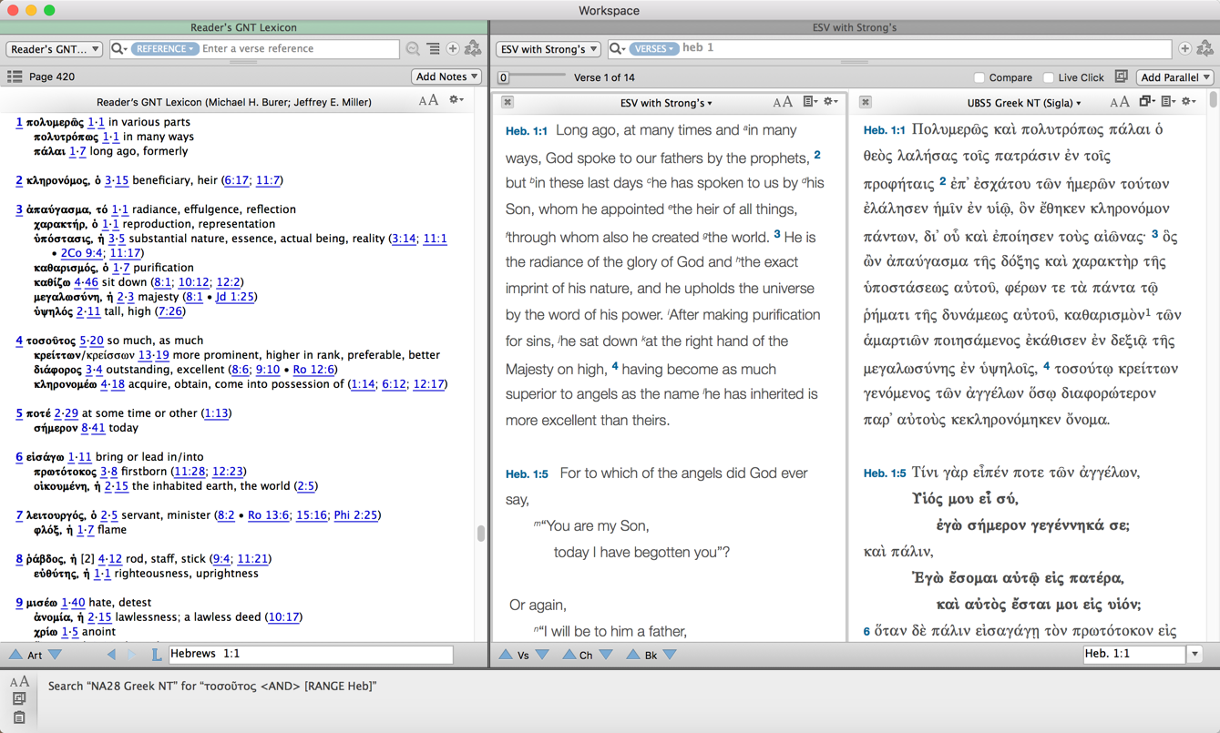The image size is (1220, 733).
Task: Click the list lines icon beside lexicon search
Action: click(433, 49)
